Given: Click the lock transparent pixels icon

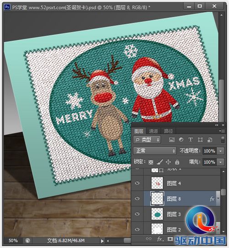Looking at the screenshot, I should 151,162.
